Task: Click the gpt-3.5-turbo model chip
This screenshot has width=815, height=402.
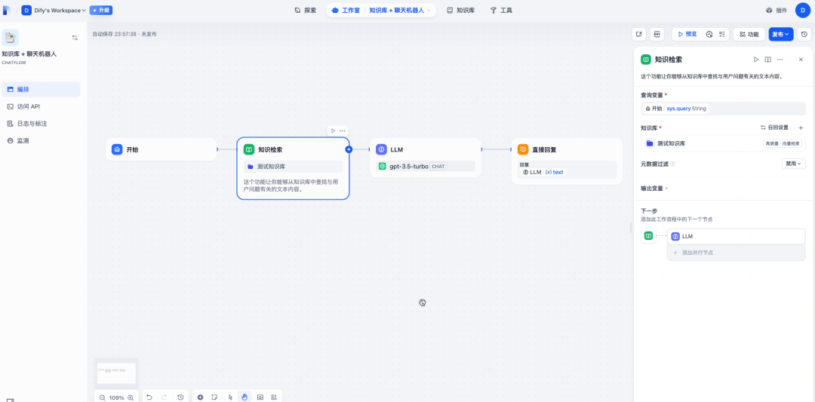Action: 425,167
